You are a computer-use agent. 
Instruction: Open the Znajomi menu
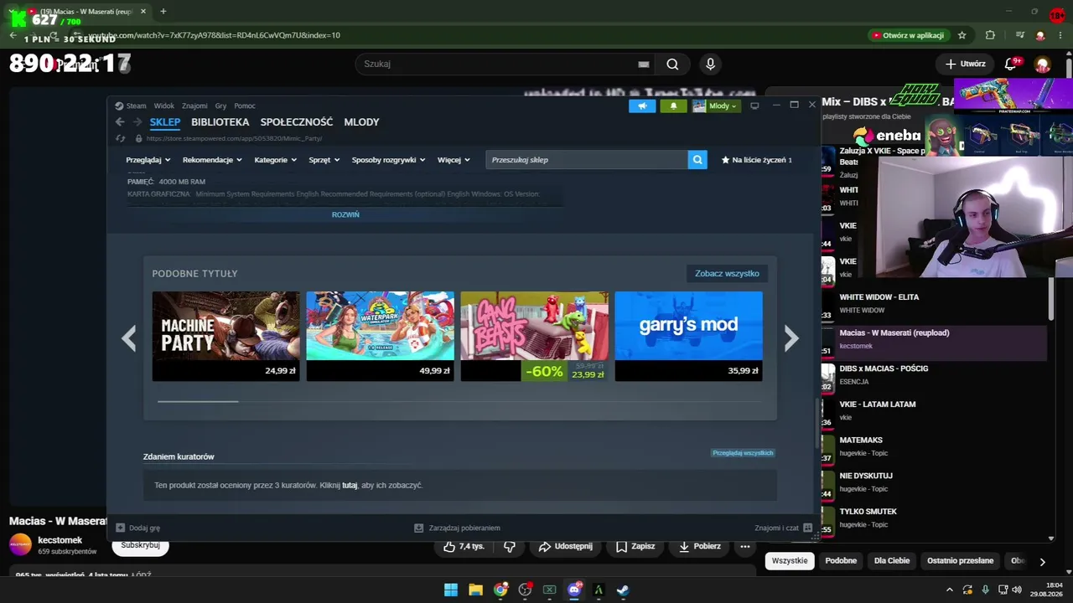click(x=194, y=106)
